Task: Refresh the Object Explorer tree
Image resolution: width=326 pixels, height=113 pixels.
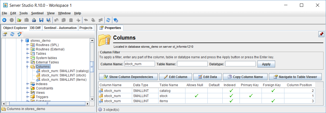Action: click(x=12, y=34)
